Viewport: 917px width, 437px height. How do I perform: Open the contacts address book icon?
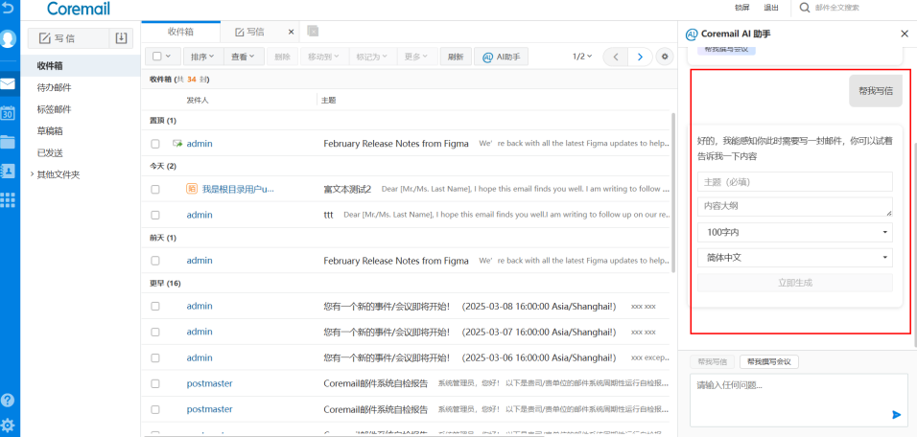8,171
